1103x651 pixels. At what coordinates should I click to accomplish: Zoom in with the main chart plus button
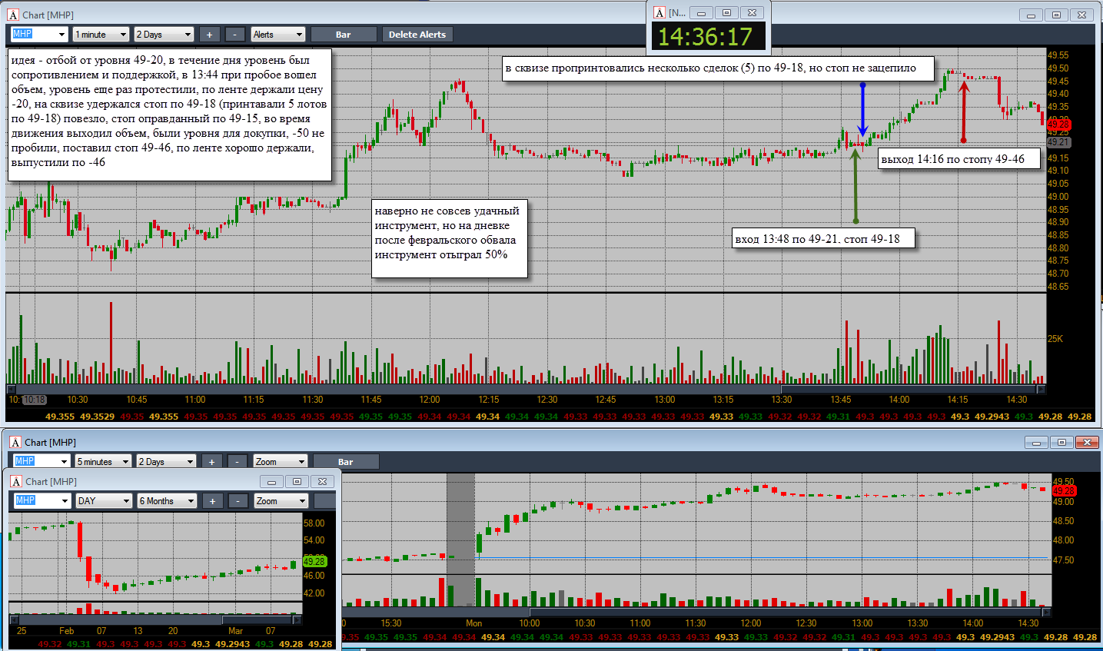[209, 35]
